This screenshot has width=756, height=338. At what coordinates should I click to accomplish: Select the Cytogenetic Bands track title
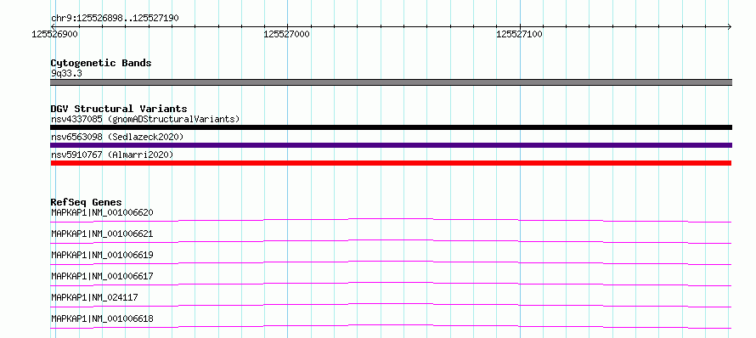[101, 63]
